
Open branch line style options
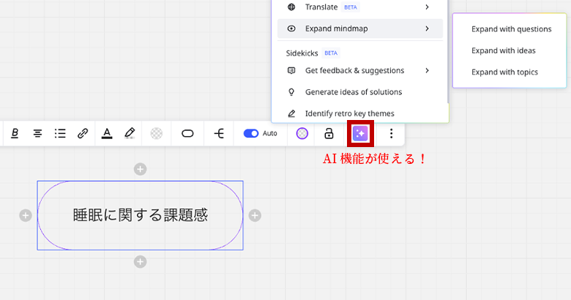219,133
